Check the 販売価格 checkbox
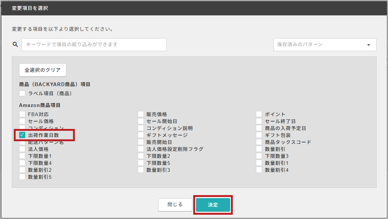This screenshot has height=219, width=388. 140,114
